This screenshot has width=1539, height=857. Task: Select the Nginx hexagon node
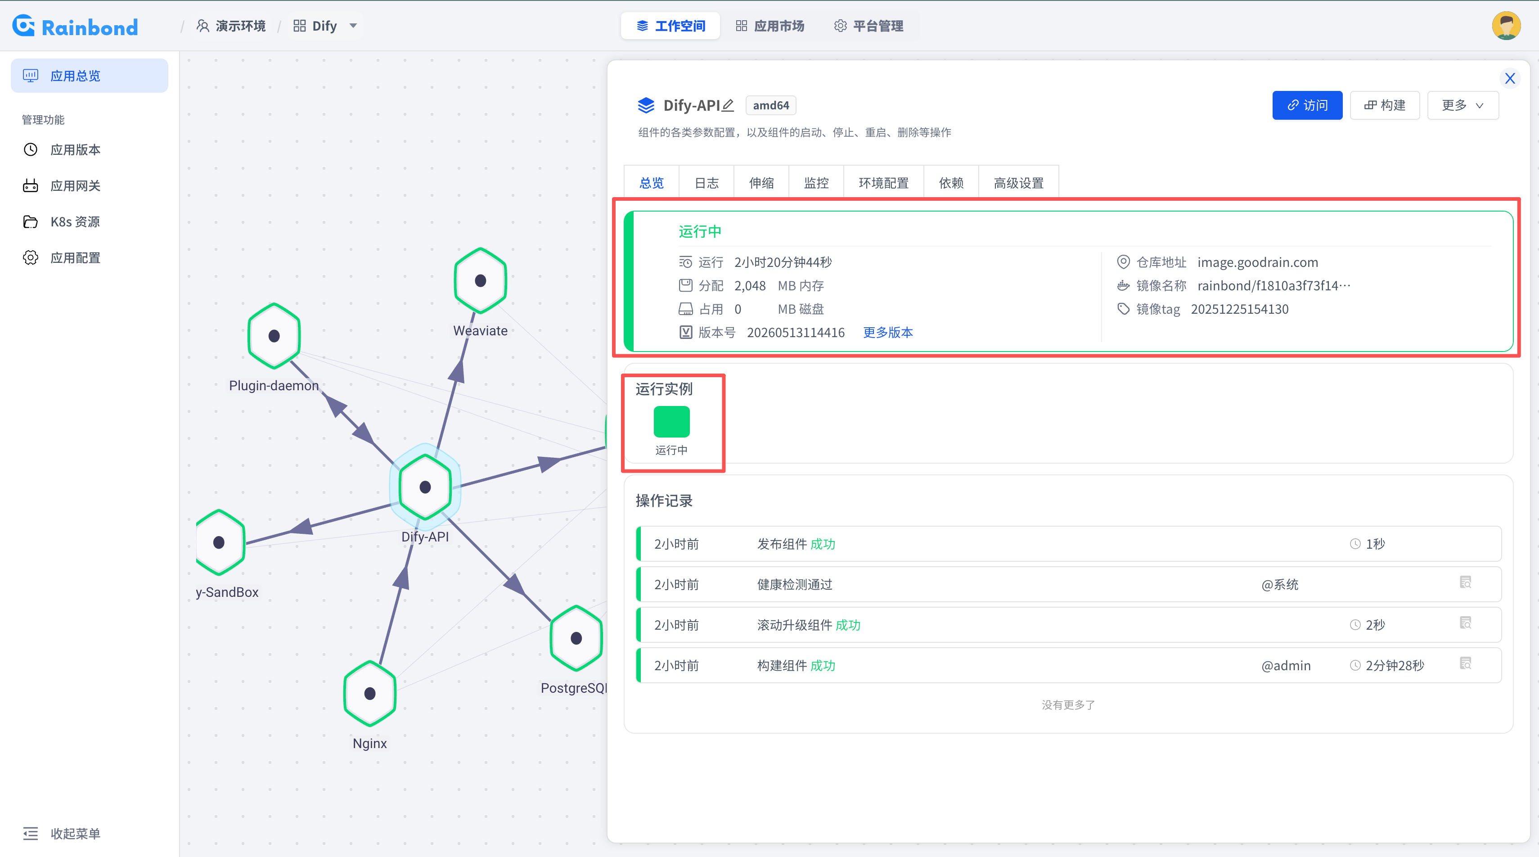click(370, 693)
